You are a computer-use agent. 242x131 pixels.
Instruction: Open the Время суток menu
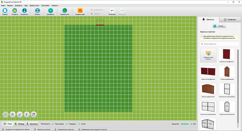(x=34, y=5)
